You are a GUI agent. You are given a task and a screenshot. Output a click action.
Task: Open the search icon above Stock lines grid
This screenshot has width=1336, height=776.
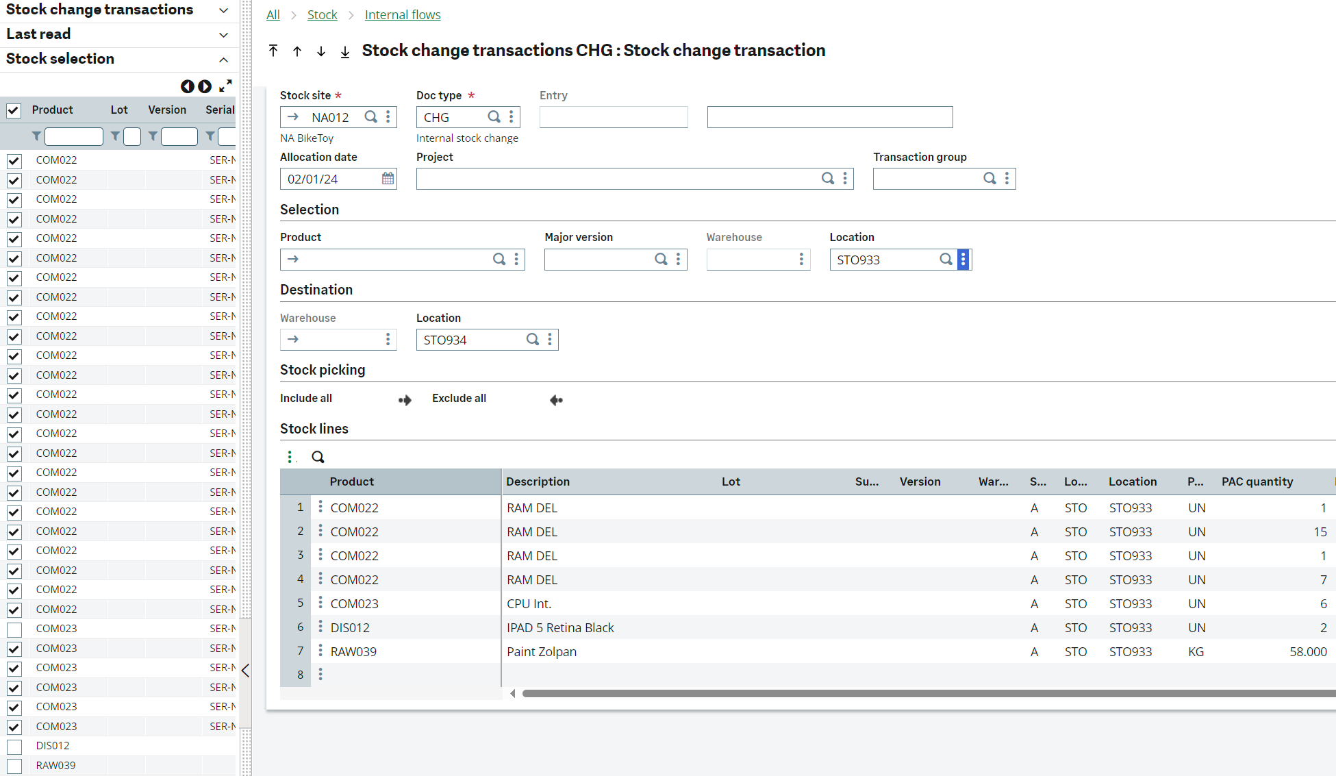317,456
